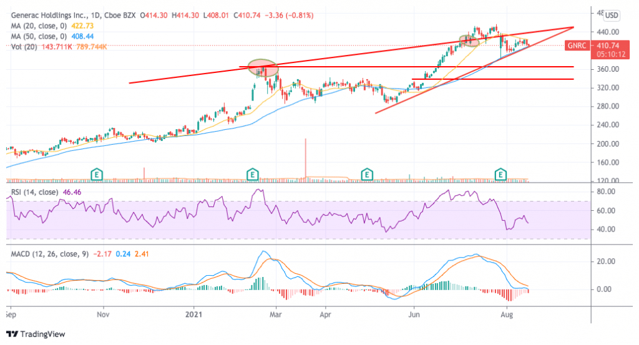Click the MA 50 value 408.44

(x=82, y=36)
